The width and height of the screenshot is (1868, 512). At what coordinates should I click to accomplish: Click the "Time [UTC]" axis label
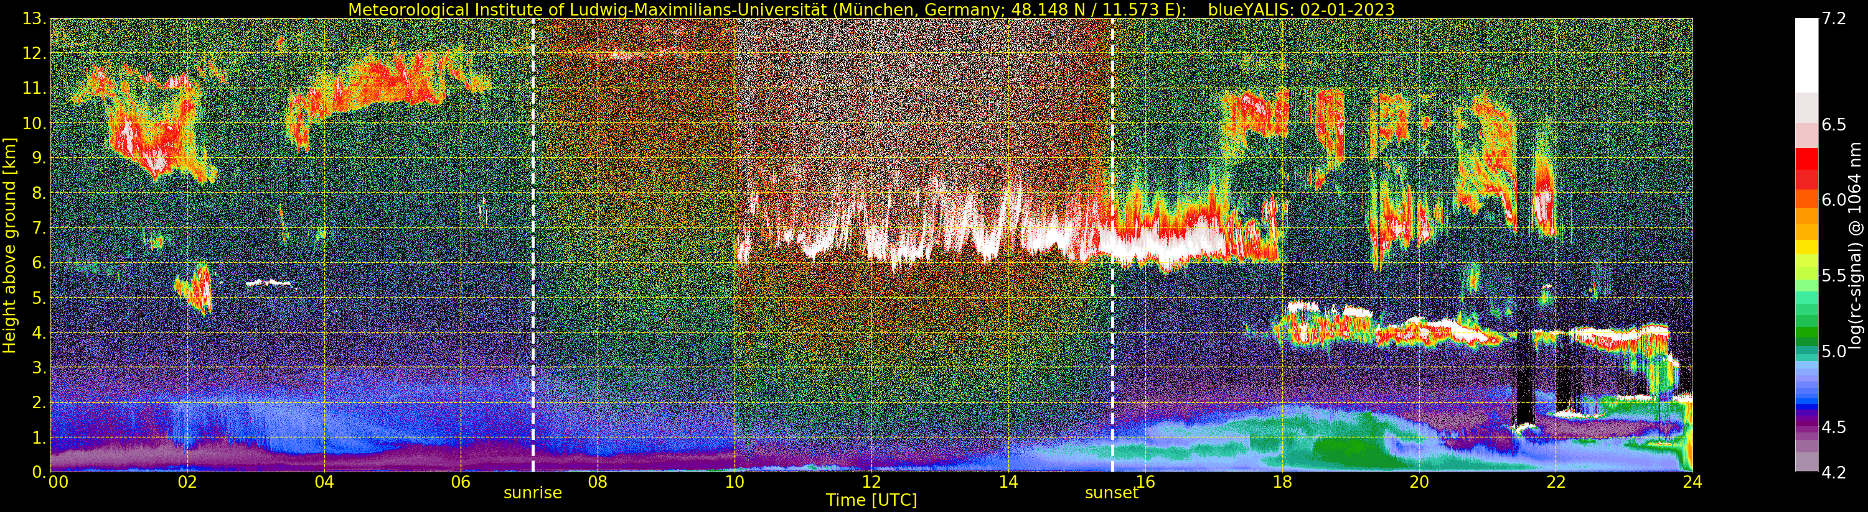coord(871,500)
